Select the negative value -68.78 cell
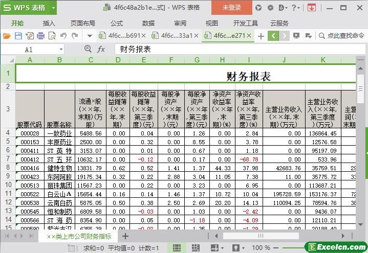Viewport: 368px width, 253px height. (249, 159)
